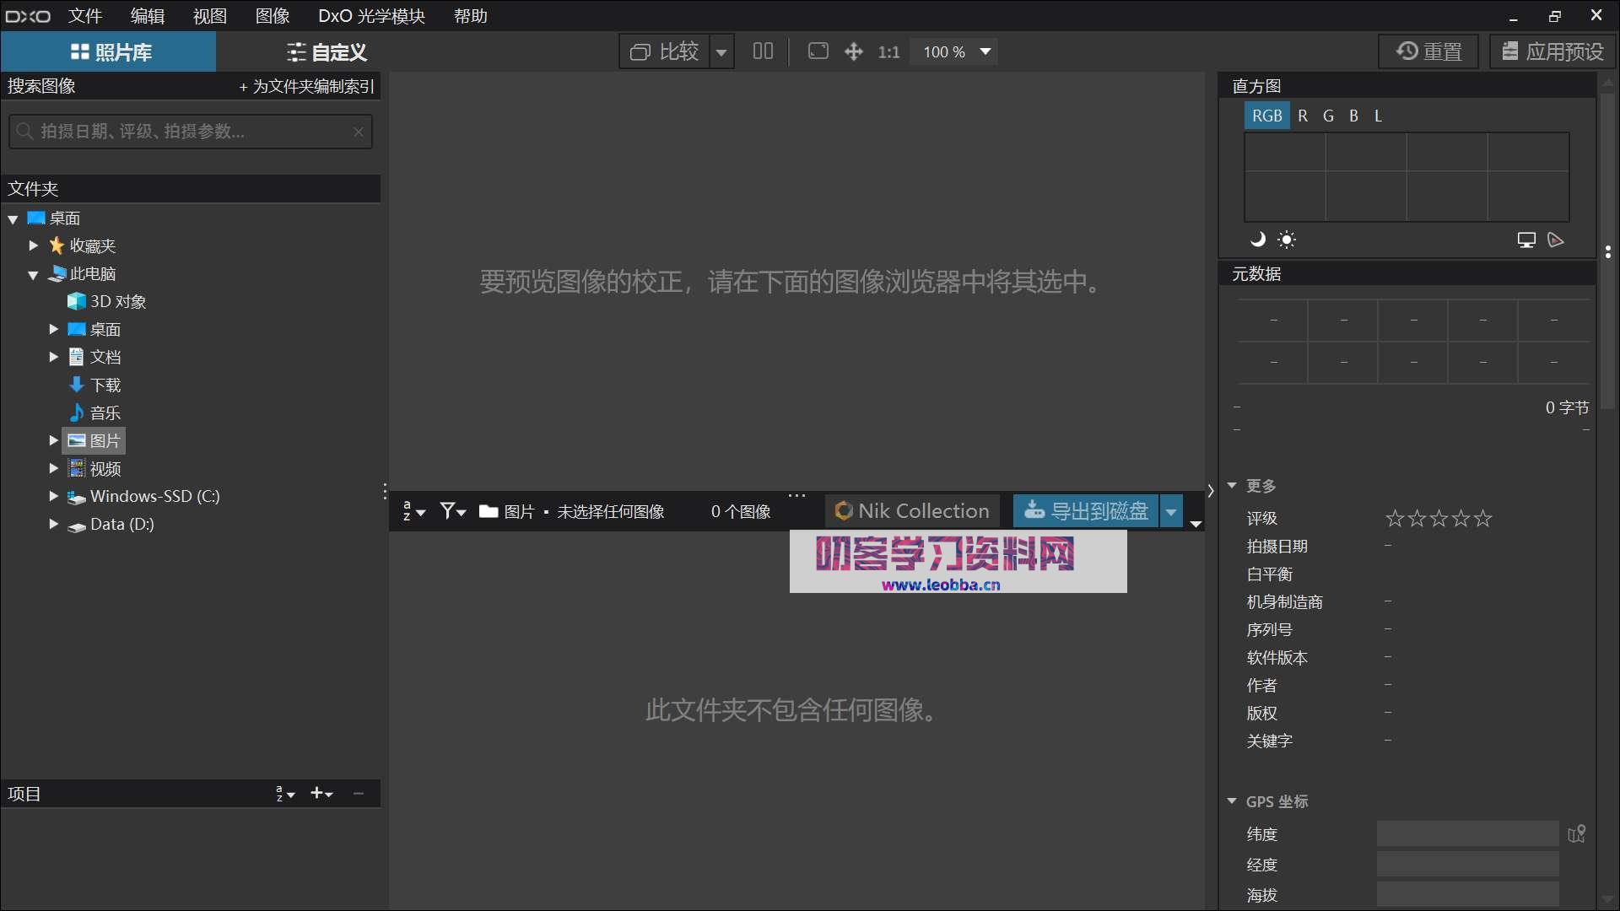Screen dimensions: 1620x911
Task: Collapse the 此电脑 tree node
Action: pos(32,273)
